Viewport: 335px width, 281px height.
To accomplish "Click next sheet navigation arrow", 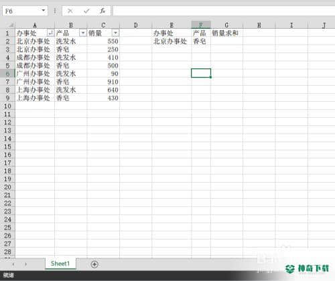I will click(x=26, y=264).
